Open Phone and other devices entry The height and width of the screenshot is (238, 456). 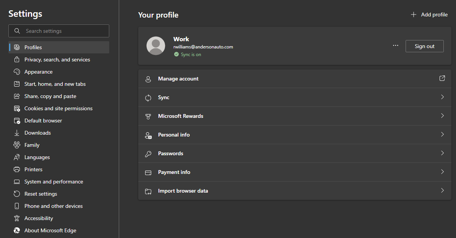coord(59,206)
